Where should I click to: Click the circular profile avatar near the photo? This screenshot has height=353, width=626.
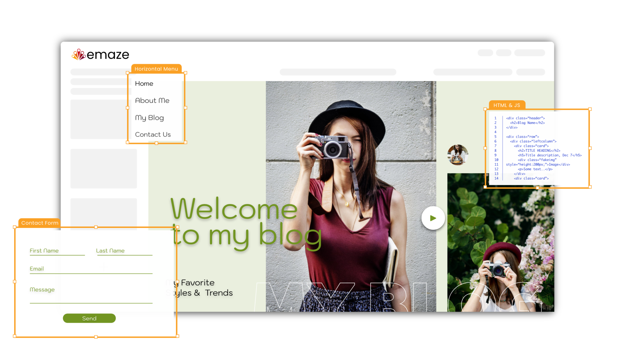457,155
